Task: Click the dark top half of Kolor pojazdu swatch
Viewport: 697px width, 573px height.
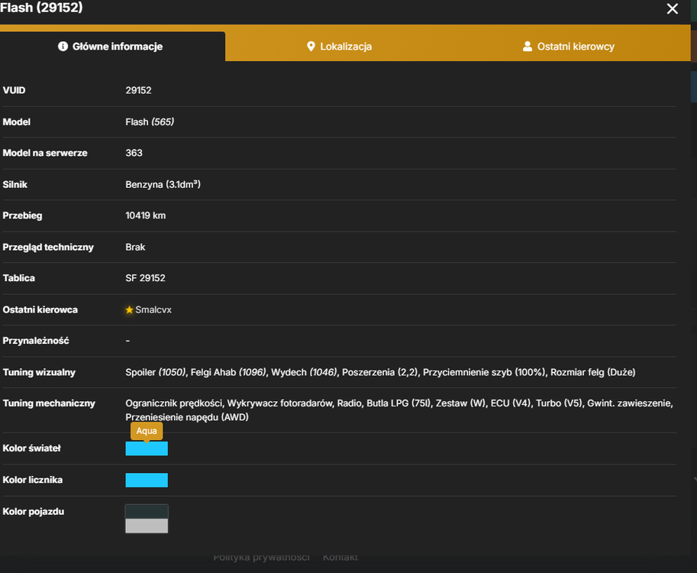Action: pyautogui.click(x=147, y=512)
